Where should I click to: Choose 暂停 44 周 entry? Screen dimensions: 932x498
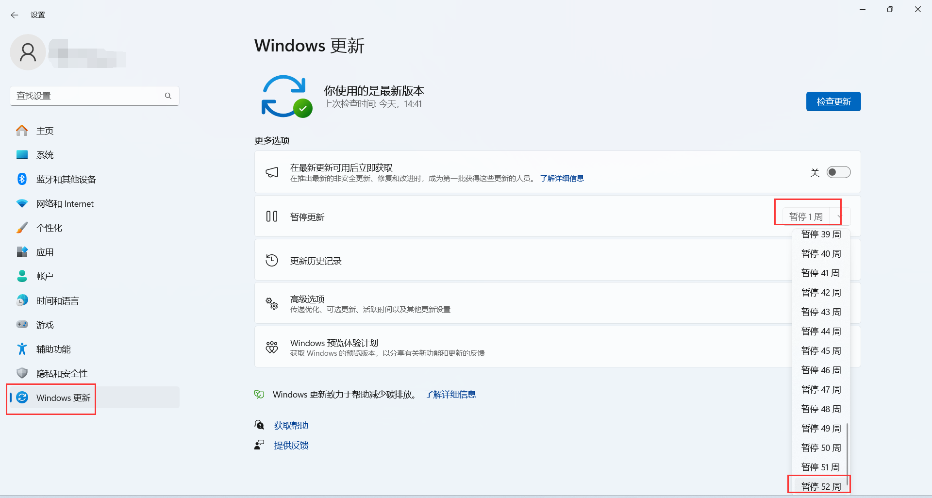tap(821, 332)
